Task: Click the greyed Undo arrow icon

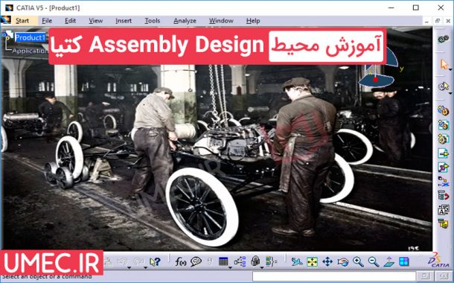Action: [x=123, y=262]
